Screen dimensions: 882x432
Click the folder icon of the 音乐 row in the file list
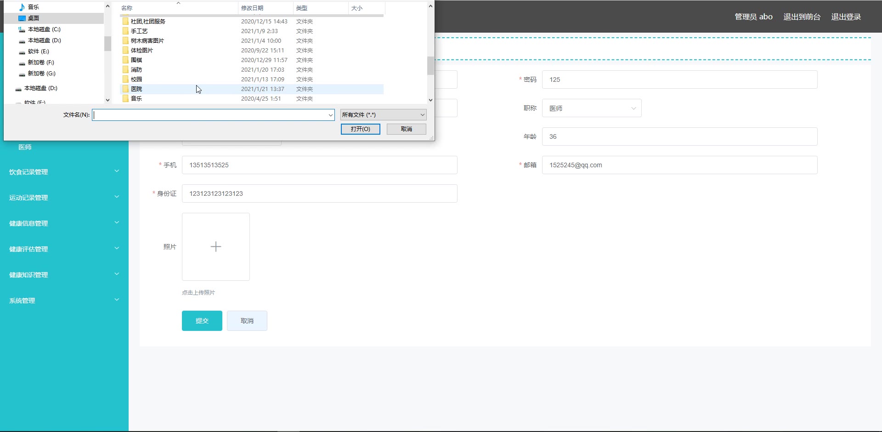point(125,98)
